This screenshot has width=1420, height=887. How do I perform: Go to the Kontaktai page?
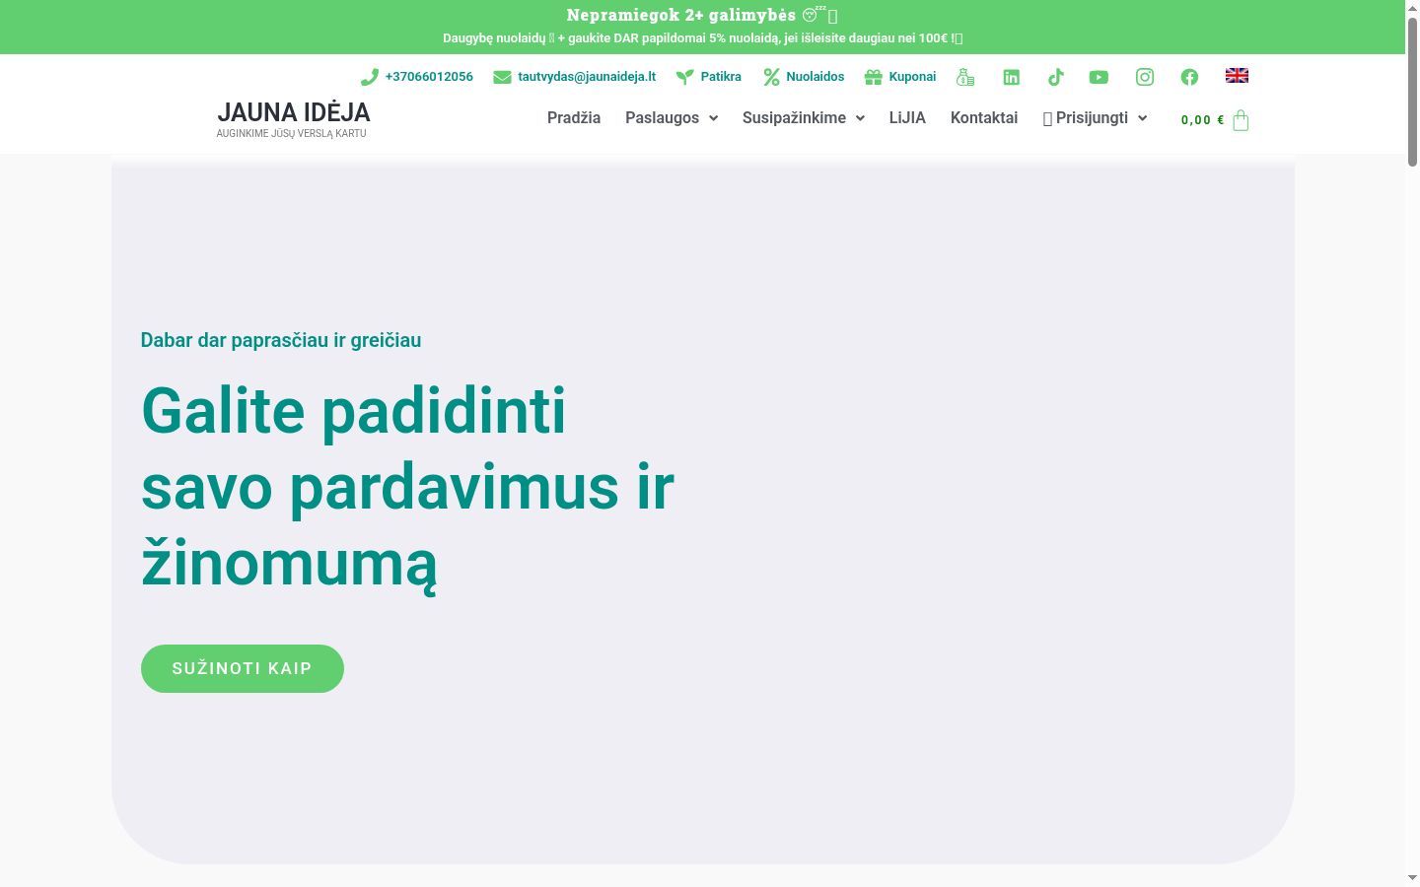pyautogui.click(x=984, y=118)
